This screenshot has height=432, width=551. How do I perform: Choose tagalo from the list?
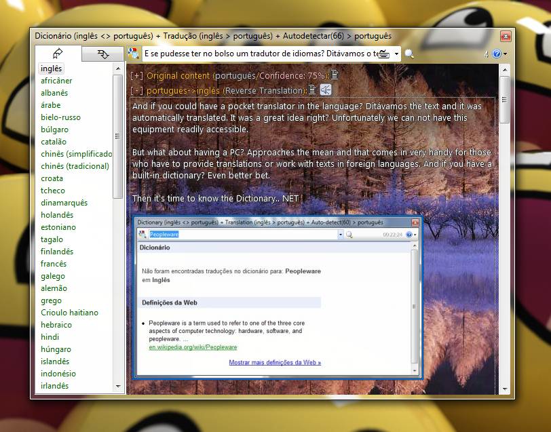[52, 239]
